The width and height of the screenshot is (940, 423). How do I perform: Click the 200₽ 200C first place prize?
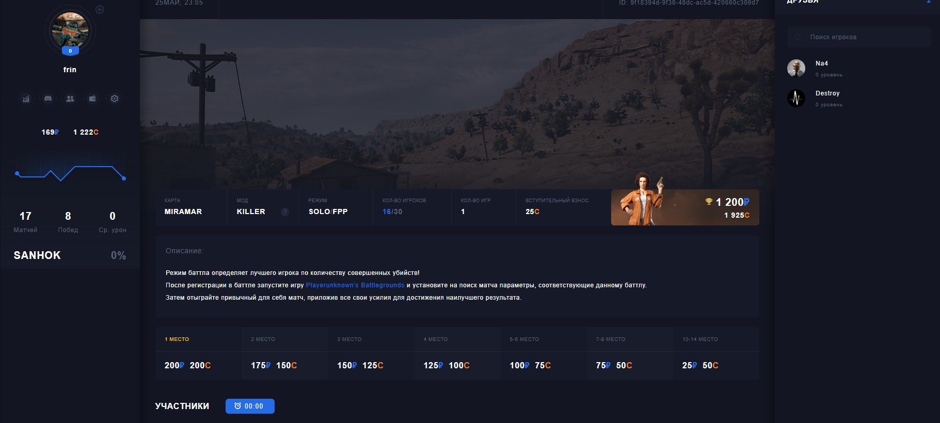[187, 365]
